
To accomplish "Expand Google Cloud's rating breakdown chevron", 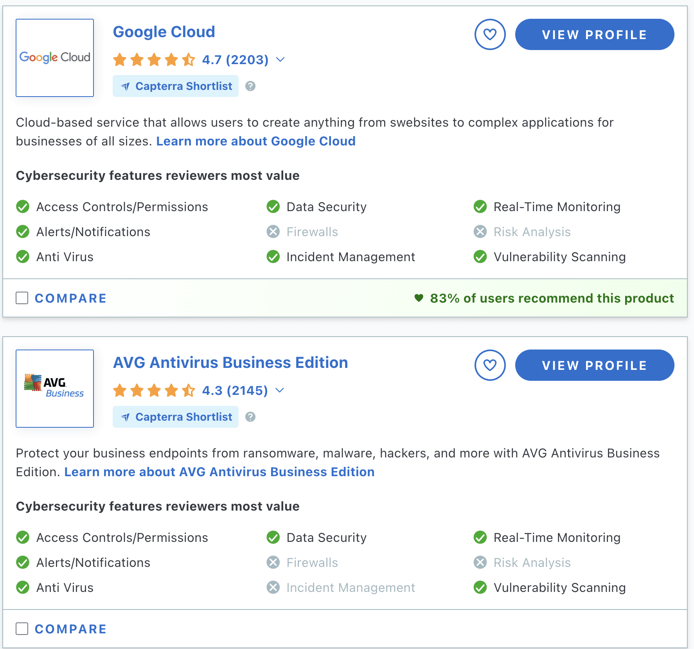I will point(280,60).
